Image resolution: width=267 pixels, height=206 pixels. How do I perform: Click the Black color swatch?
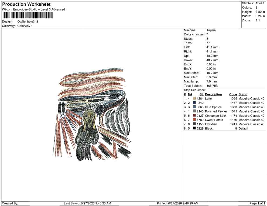coord(194,128)
